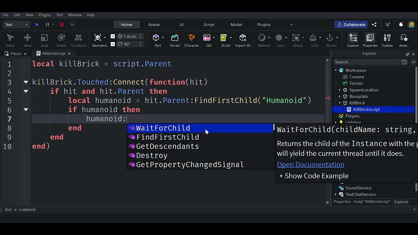
Task: Open the Color picker swatch
Action: pos(279,38)
